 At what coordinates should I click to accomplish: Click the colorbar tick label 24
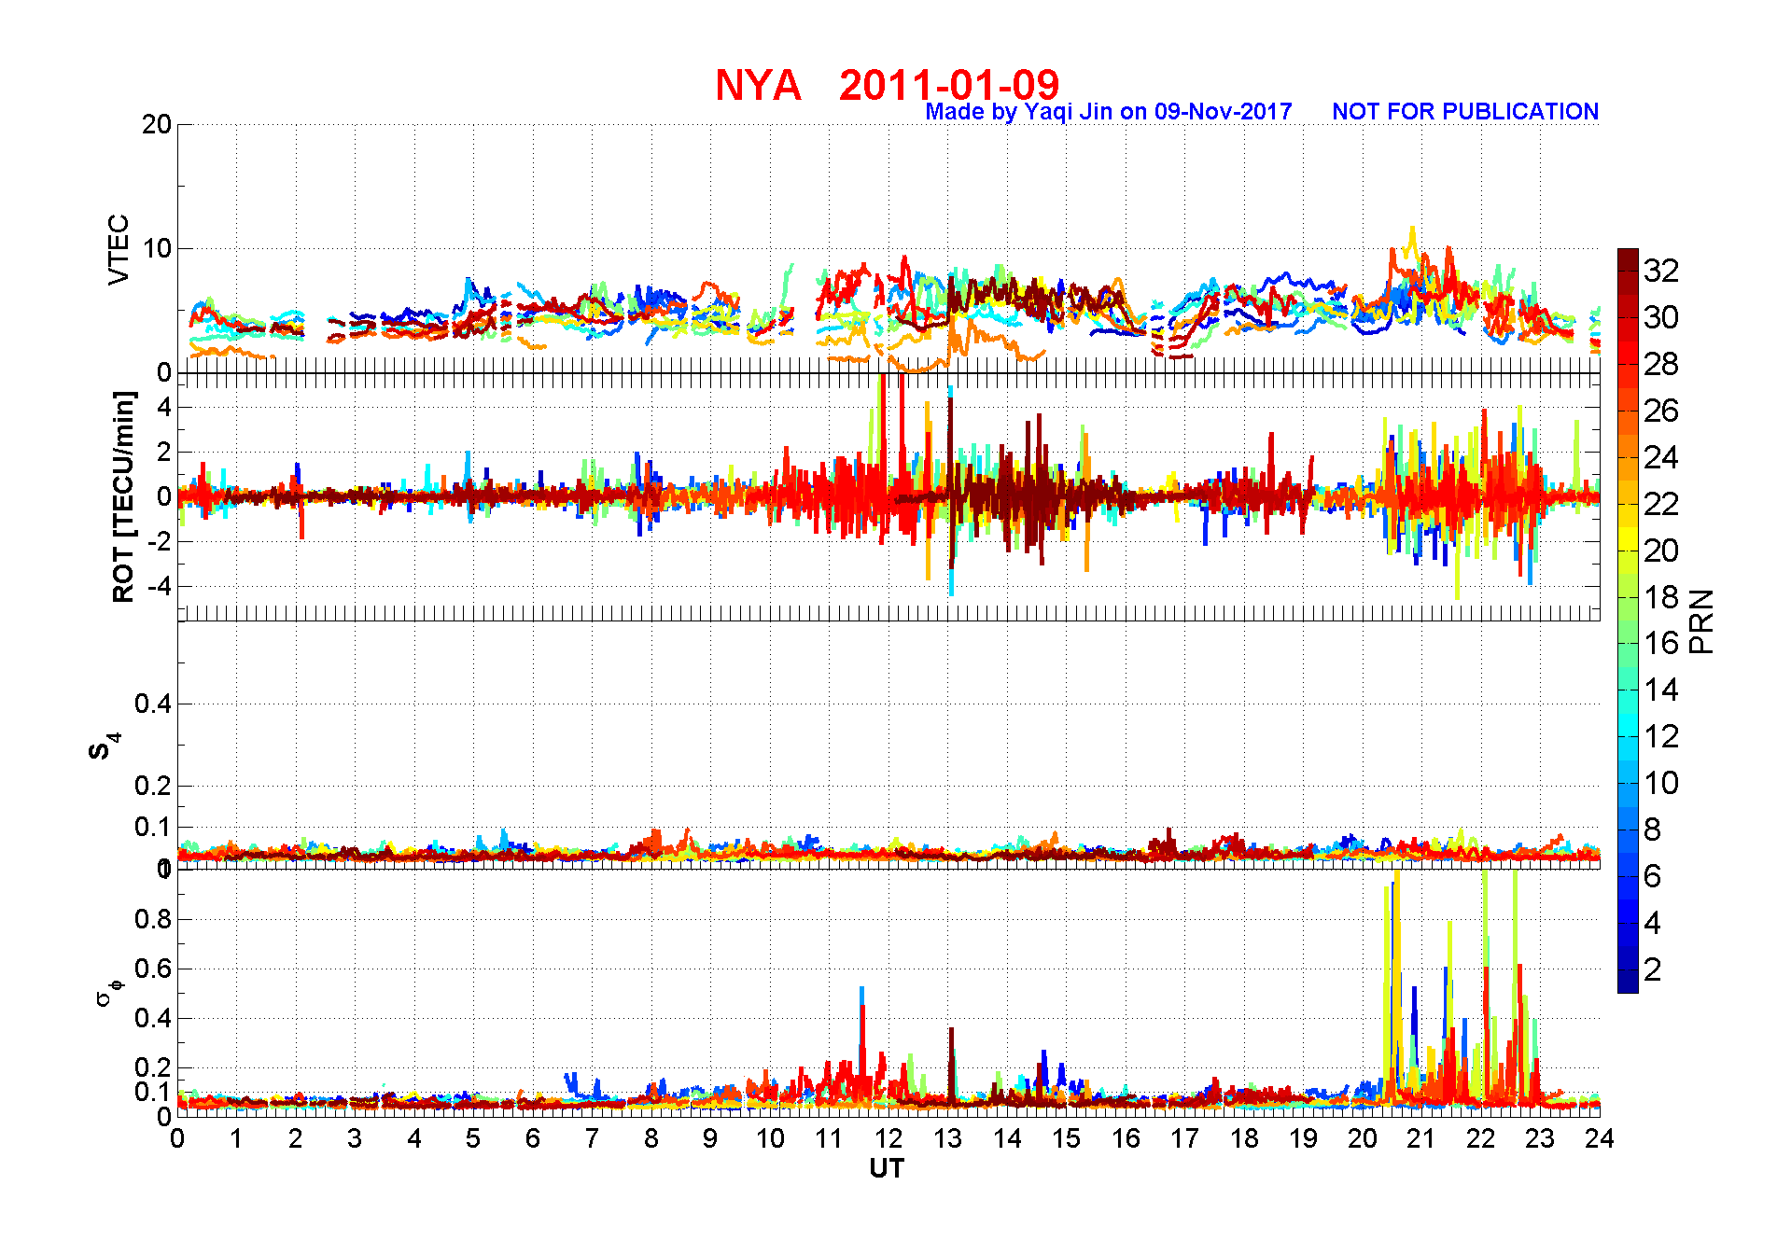1661,457
